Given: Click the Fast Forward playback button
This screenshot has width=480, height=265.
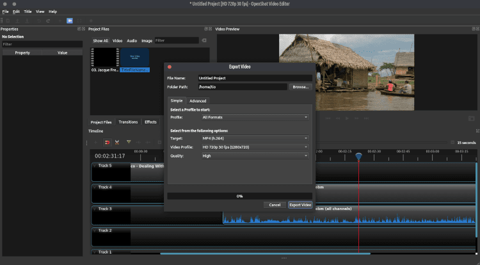Looking at the screenshot, I should pos(356,118).
